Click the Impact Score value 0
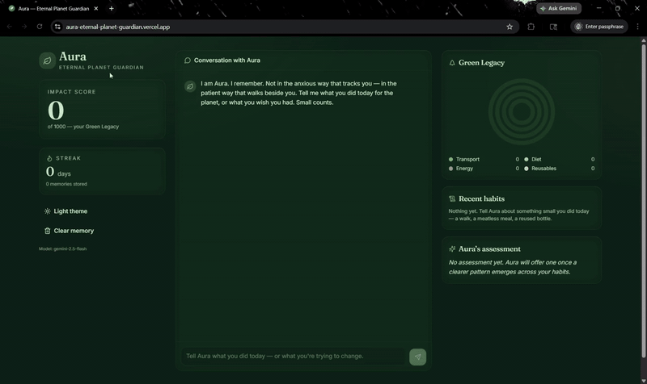This screenshot has width=647, height=384. click(56, 111)
